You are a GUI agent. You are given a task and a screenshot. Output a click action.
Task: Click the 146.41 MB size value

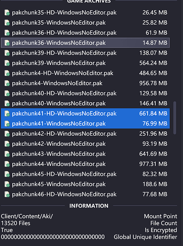[x=153, y=103]
